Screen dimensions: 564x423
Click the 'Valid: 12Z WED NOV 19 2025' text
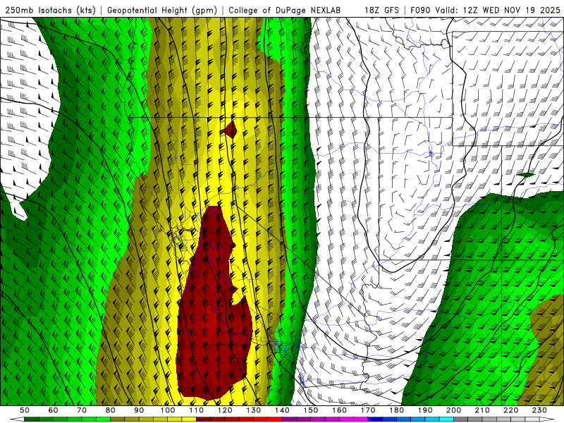(498, 11)
